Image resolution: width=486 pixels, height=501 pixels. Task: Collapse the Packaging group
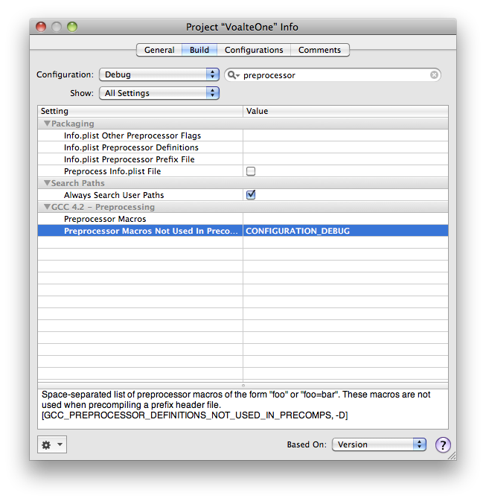(x=47, y=124)
